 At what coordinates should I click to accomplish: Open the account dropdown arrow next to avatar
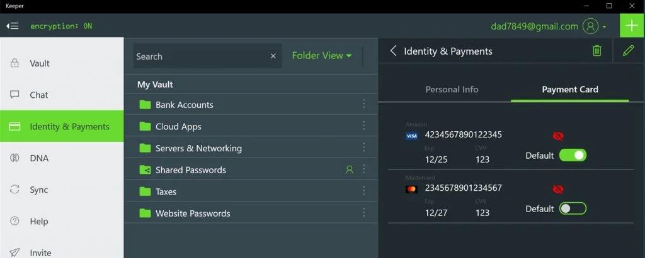(x=604, y=27)
